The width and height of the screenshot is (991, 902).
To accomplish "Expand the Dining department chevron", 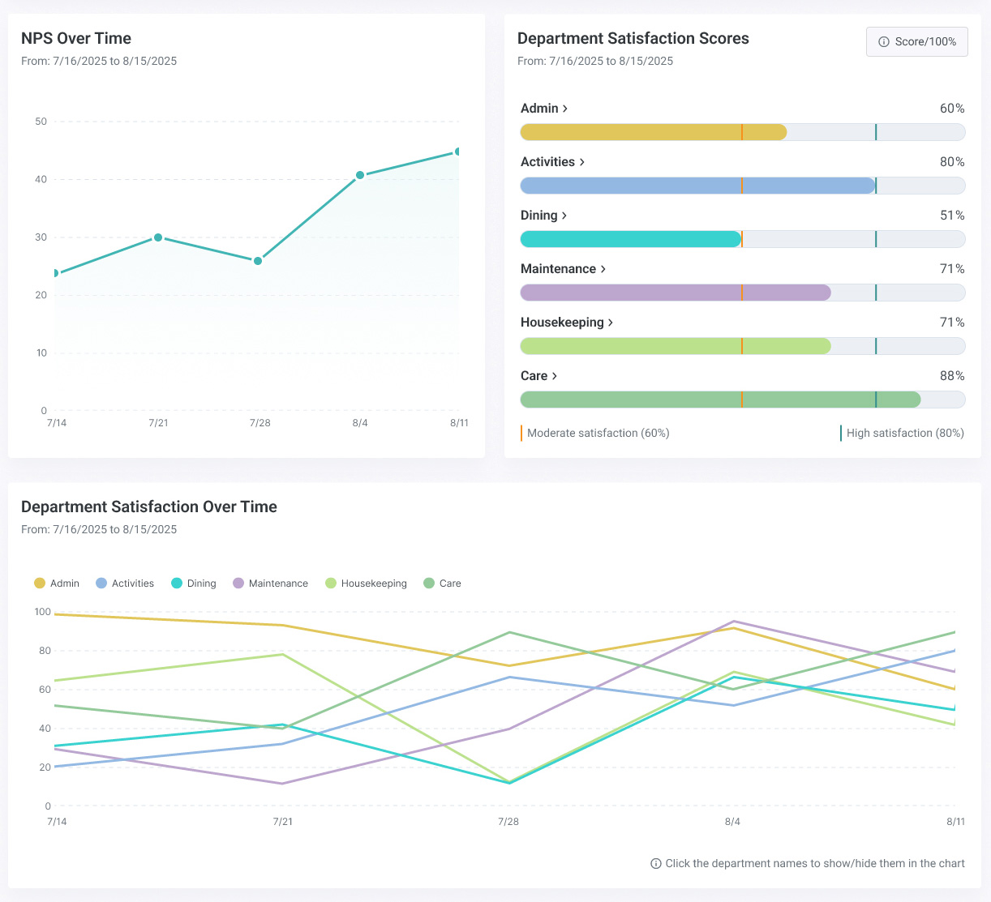I will tap(564, 216).
